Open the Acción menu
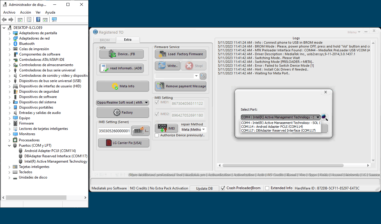 coord(25,12)
